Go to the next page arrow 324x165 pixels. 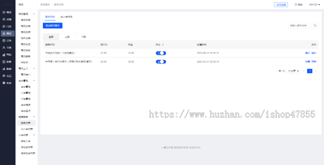pos(315,71)
